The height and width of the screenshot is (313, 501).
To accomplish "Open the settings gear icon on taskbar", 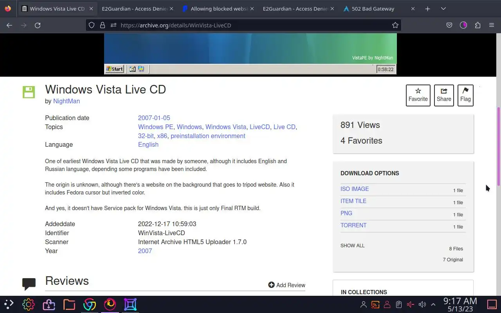I will tap(28, 304).
